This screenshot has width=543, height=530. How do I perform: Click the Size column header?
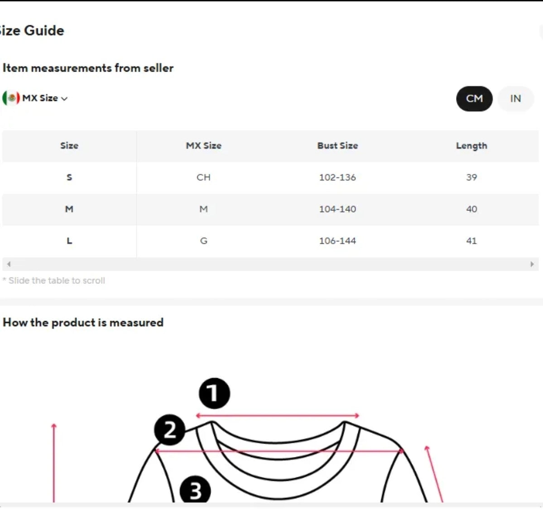69,146
